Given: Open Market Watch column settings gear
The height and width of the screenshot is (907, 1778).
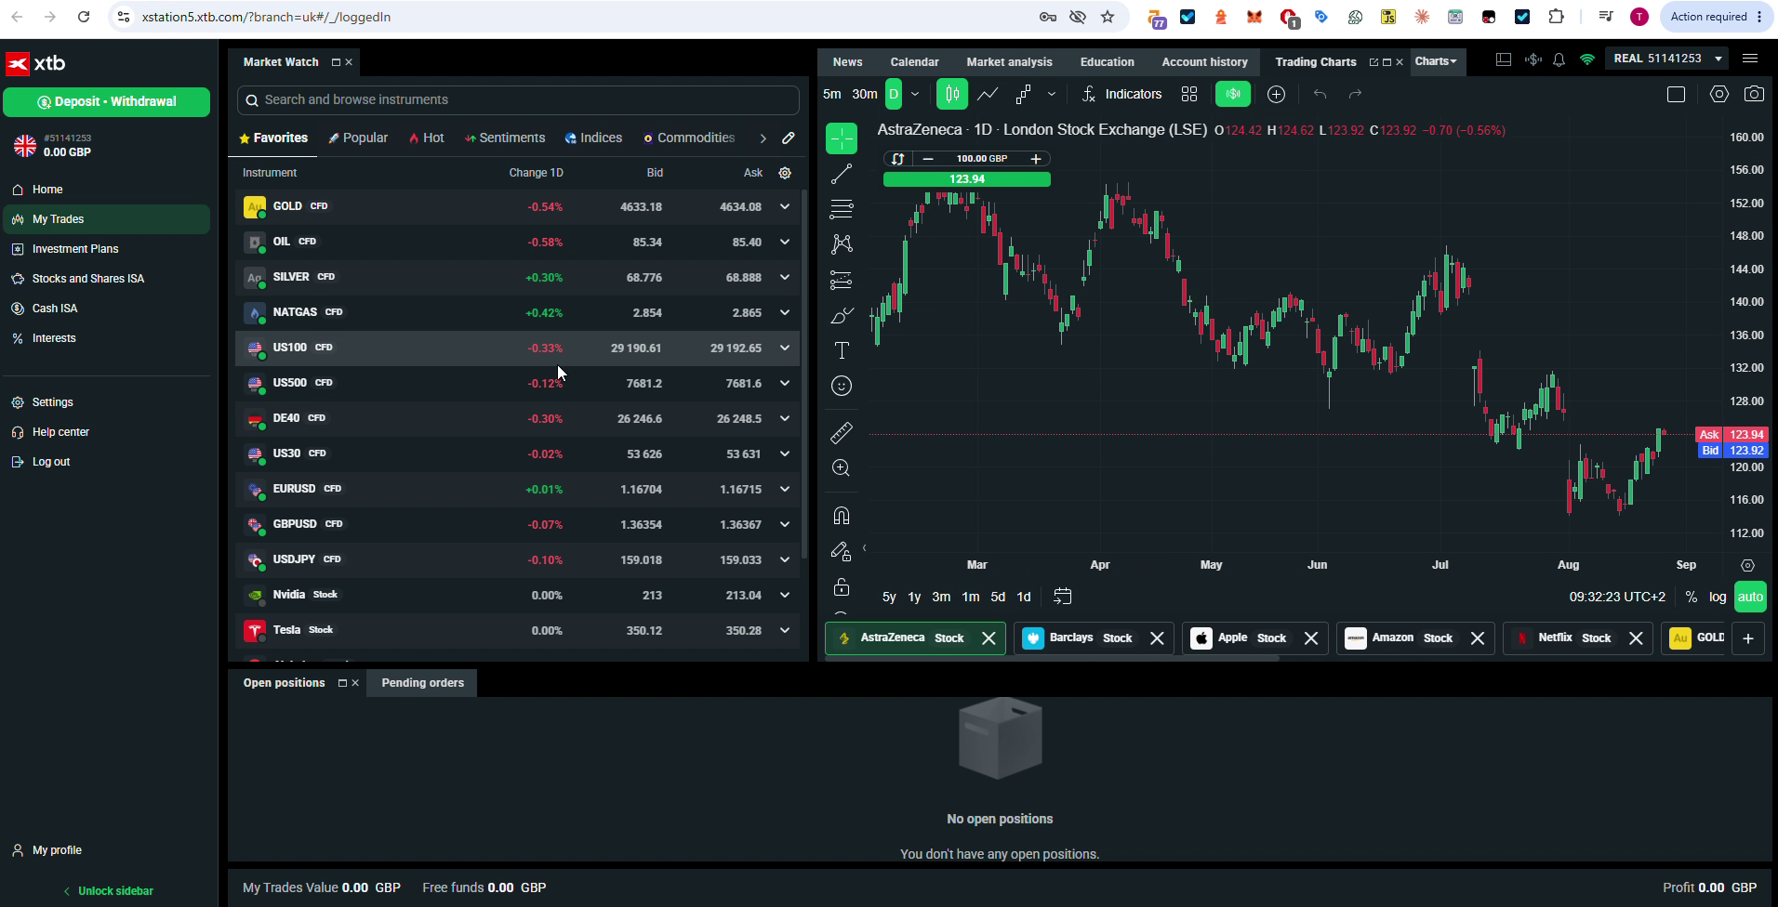Looking at the screenshot, I should click(785, 173).
